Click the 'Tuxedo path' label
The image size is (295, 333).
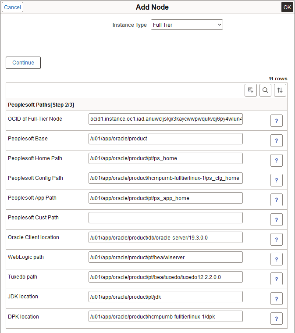pyautogui.click(x=22, y=277)
